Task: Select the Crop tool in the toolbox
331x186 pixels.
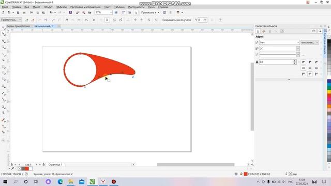Action: tap(4, 41)
